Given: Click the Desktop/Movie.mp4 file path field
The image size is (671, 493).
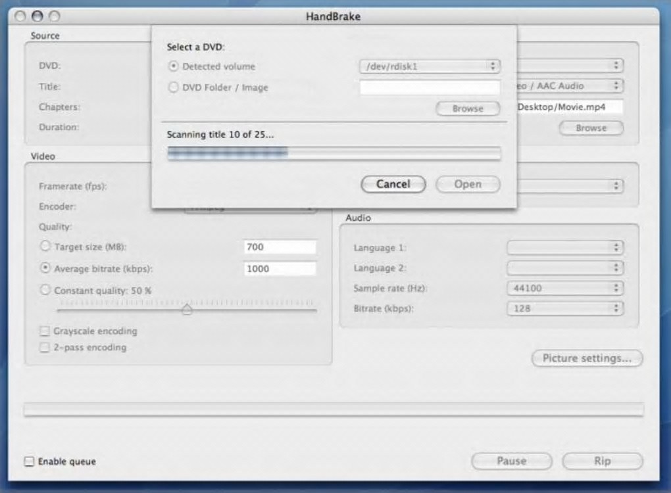Looking at the screenshot, I should pyautogui.click(x=570, y=107).
